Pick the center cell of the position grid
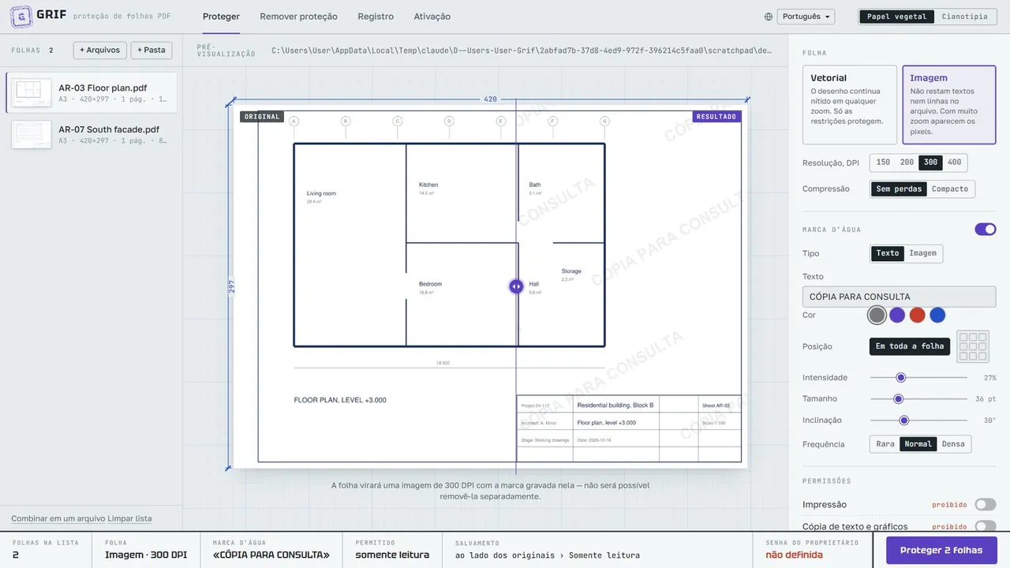The image size is (1010, 568). [973, 346]
